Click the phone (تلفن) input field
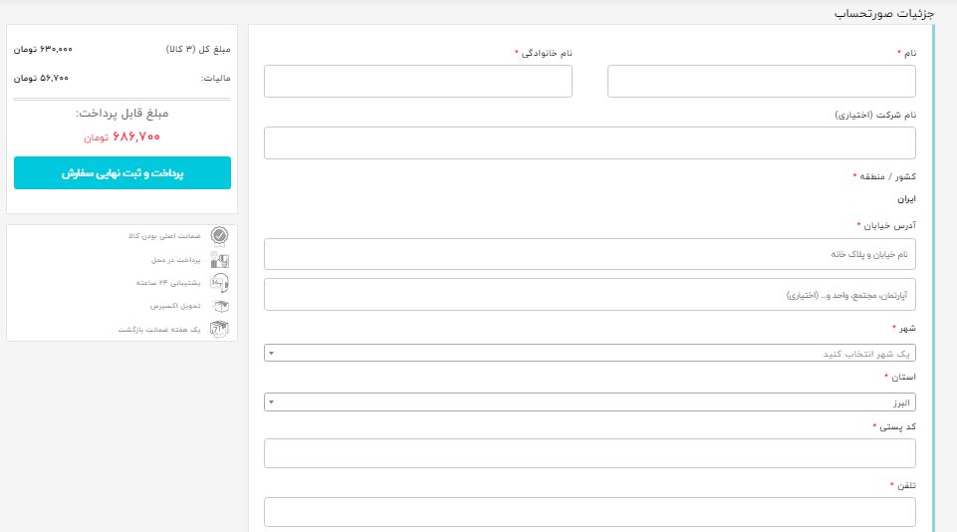Screen dimensions: 957x532 tap(590, 512)
